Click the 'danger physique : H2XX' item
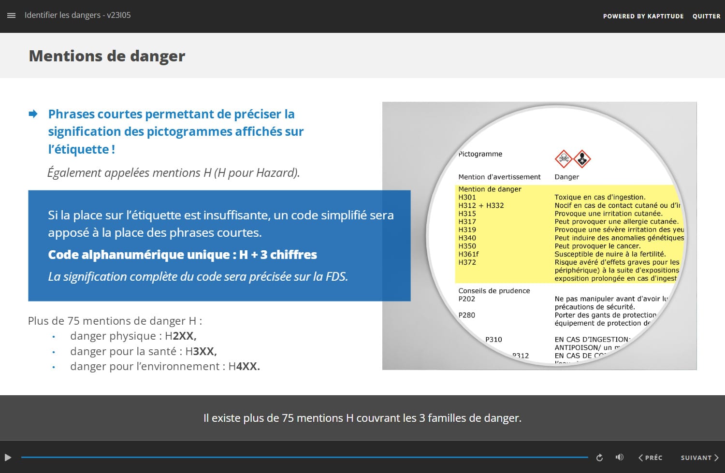725x473 pixels. 133,336
